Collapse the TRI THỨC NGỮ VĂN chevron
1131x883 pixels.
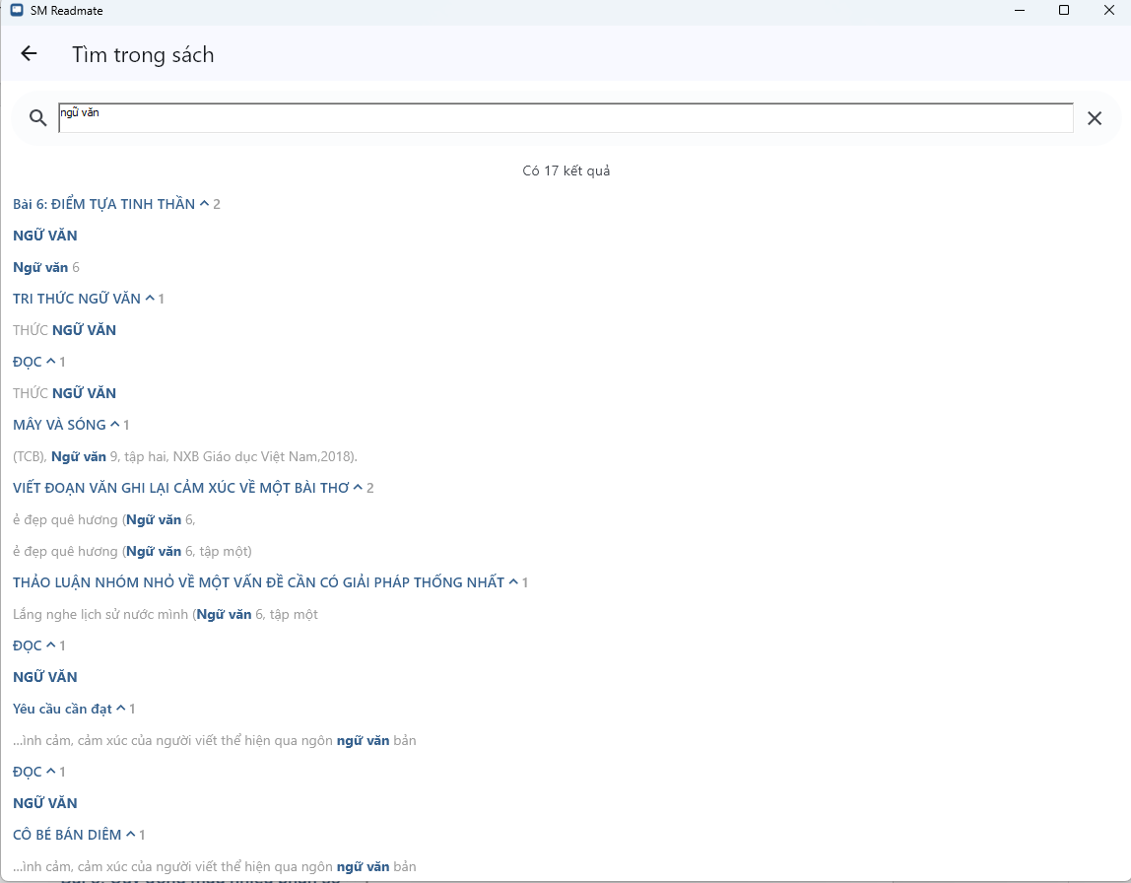[150, 299]
